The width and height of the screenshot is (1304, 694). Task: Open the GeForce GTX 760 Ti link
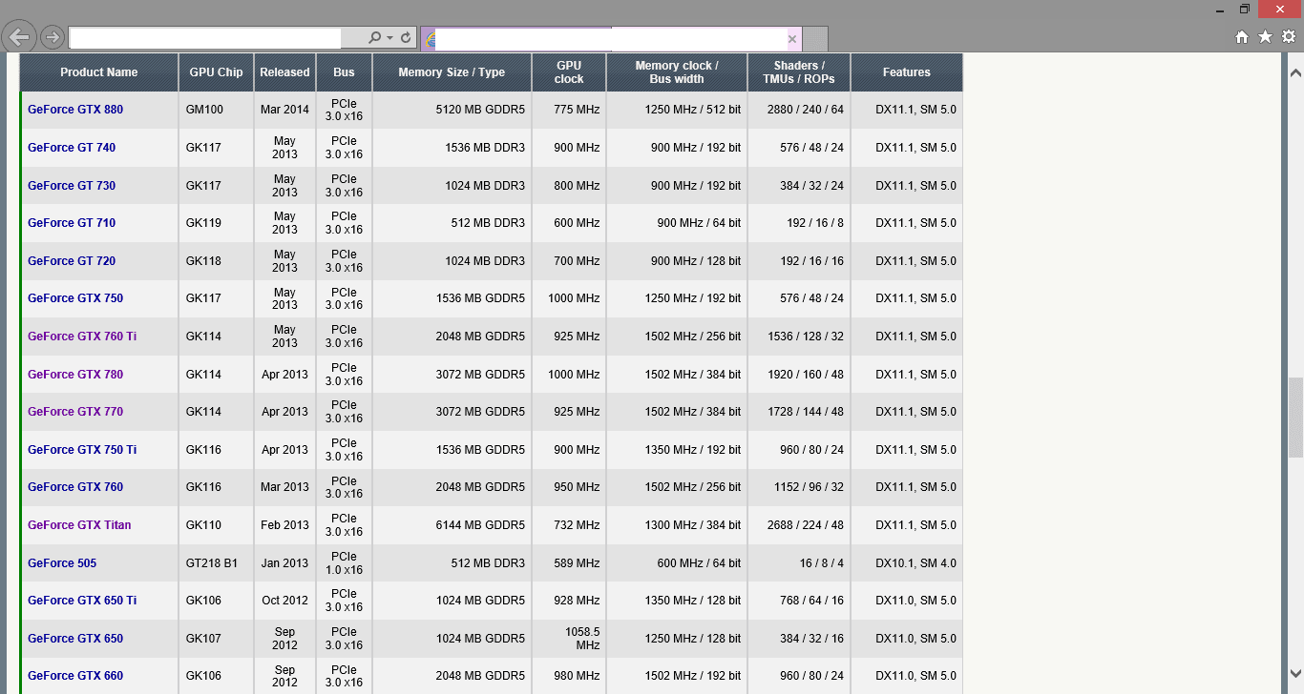[x=82, y=337]
